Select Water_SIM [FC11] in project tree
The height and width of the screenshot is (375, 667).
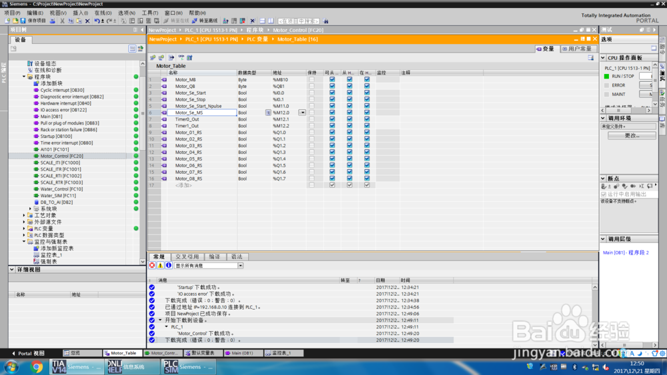pyautogui.click(x=58, y=195)
